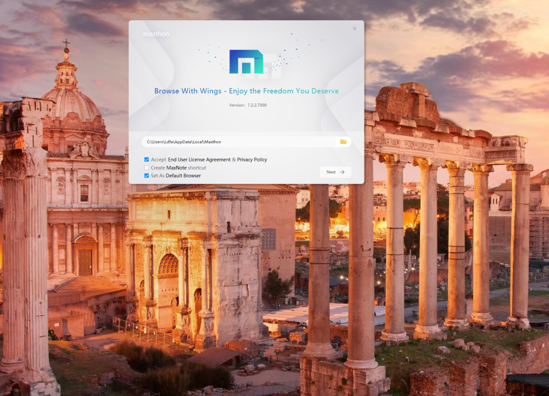Click the Version 7.2.2.7000 text
Screen dimensions: 549x396
(x=248, y=105)
